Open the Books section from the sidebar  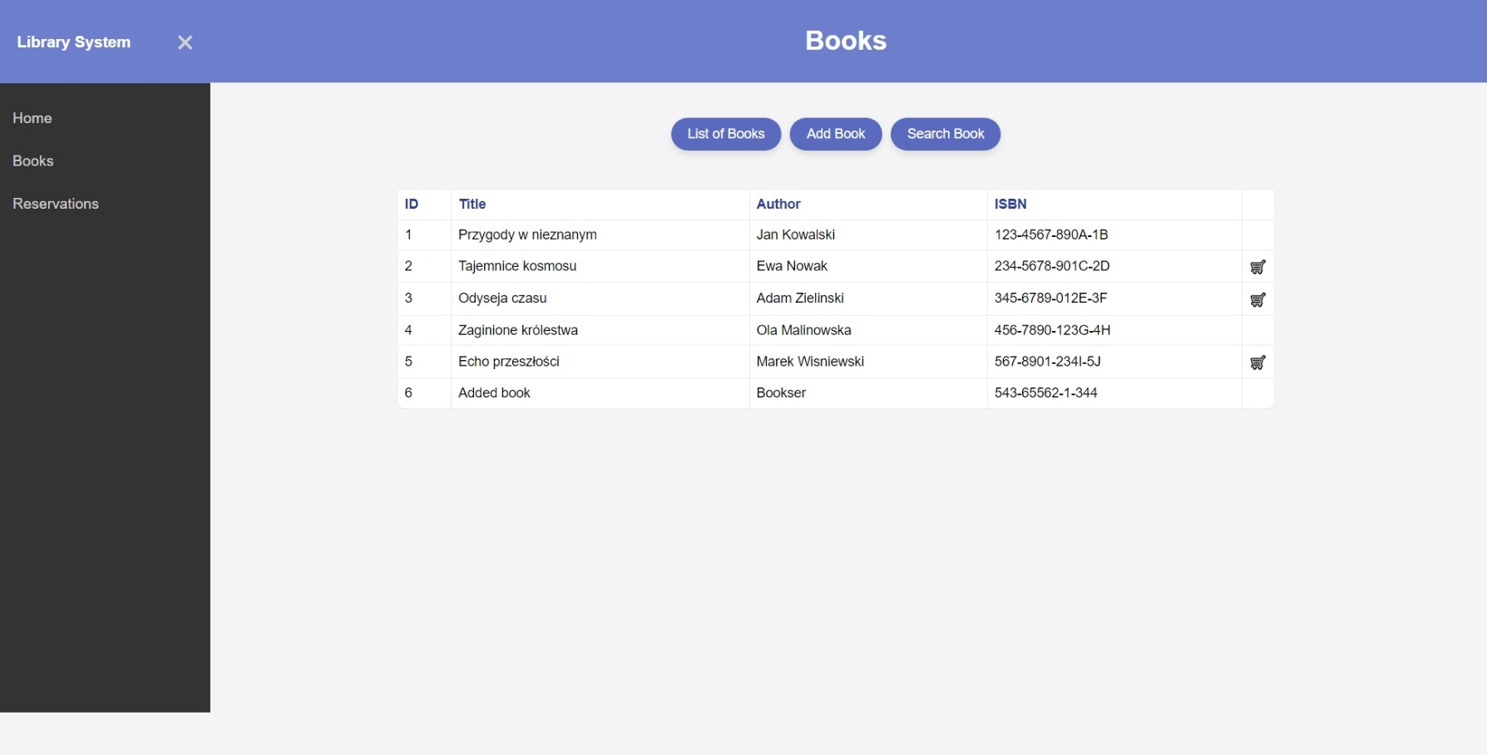(x=33, y=160)
